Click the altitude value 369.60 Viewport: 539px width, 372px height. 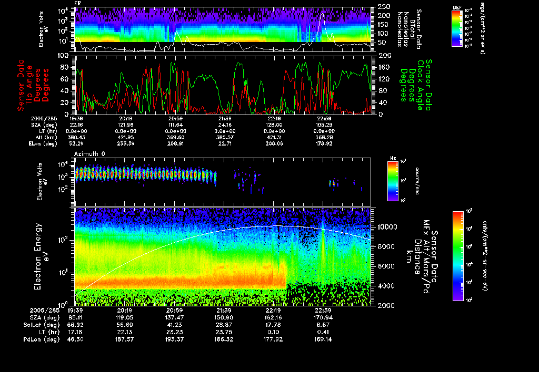pos(175,137)
